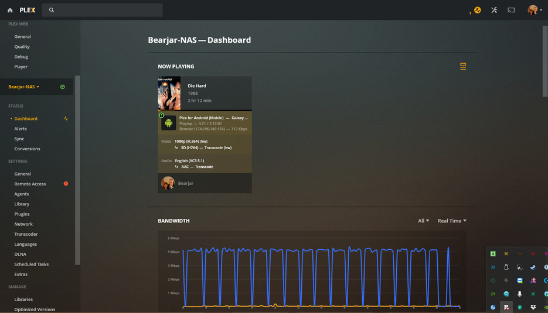Open Conversions page
The image size is (548, 313).
(x=27, y=149)
